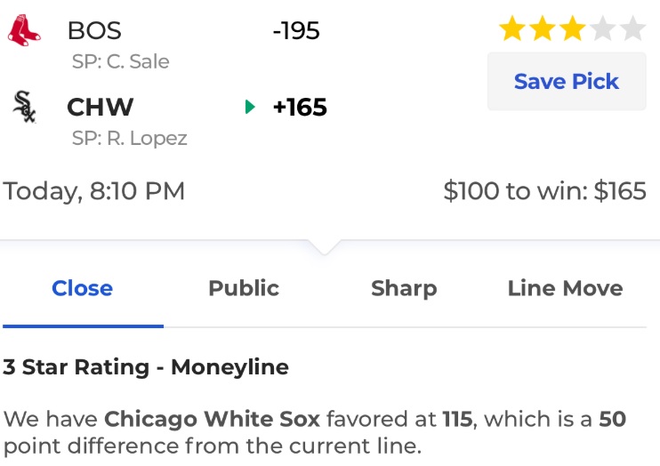Select the fifth gray star
Screen dimensions: 660x466
pyautogui.click(x=633, y=28)
